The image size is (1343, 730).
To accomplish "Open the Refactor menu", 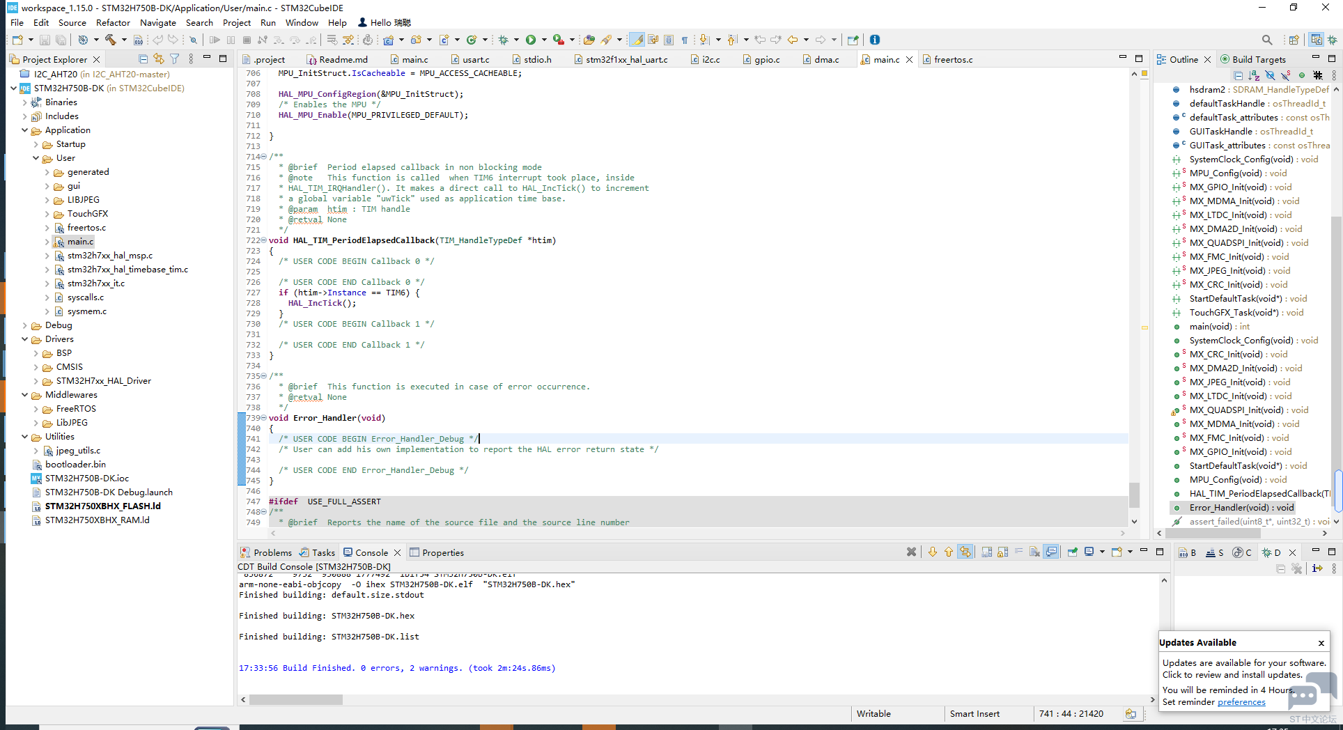I will [x=113, y=22].
